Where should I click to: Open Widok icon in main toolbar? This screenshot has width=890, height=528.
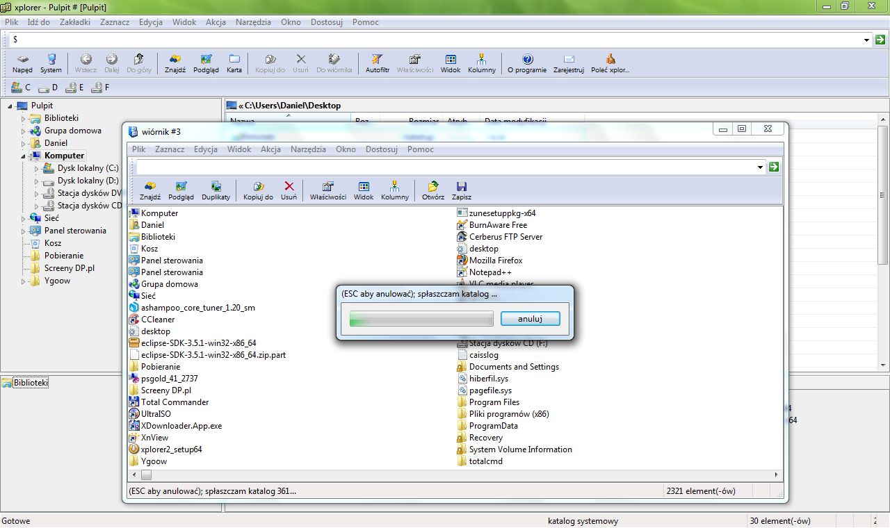[451, 64]
